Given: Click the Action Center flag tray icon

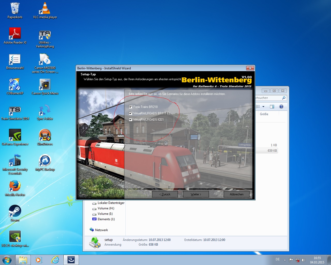Looking at the screenshot, I should [291, 260].
